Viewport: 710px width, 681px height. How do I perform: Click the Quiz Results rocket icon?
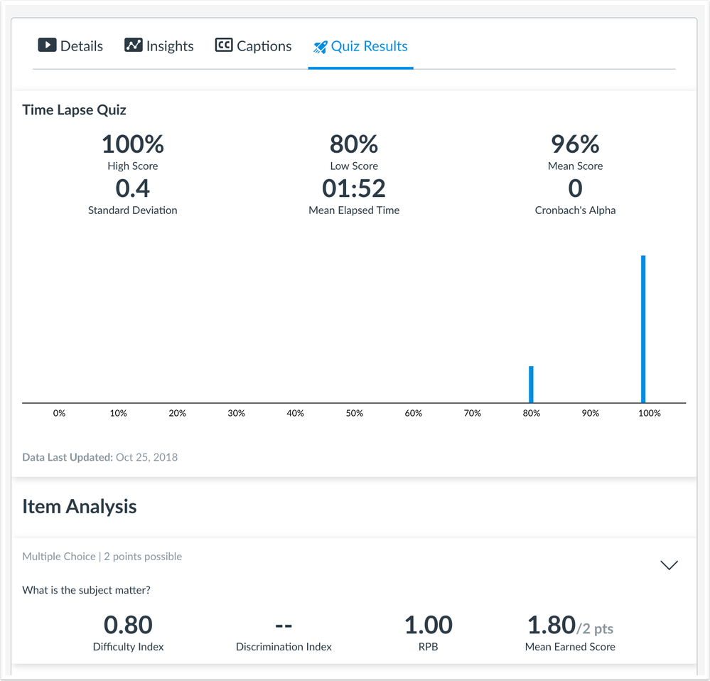tap(320, 47)
